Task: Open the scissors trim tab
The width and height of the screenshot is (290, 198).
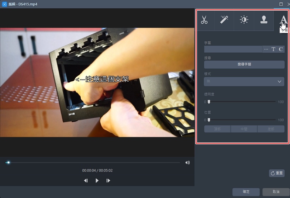Action: (x=204, y=20)
